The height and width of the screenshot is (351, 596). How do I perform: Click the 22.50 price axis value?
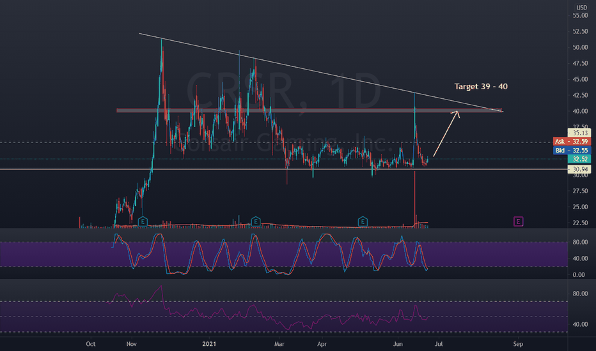tap(581, 223)
